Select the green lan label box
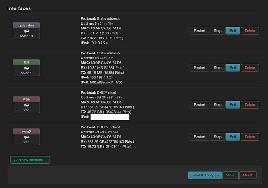268x188 pixels. pyautogui.click(x=26, y=62)
